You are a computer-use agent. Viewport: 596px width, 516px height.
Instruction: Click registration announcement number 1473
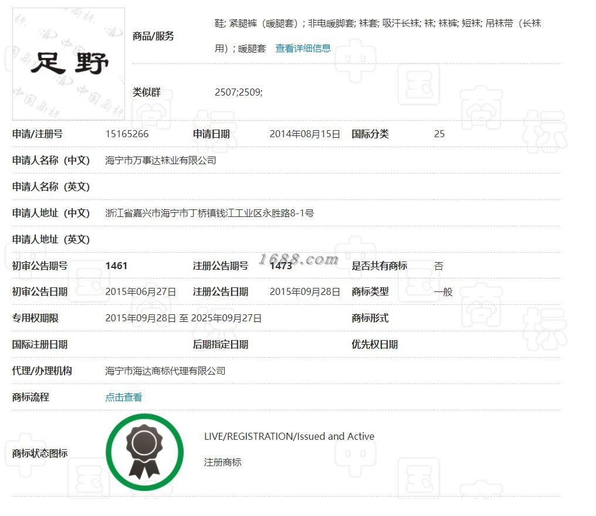281,266
